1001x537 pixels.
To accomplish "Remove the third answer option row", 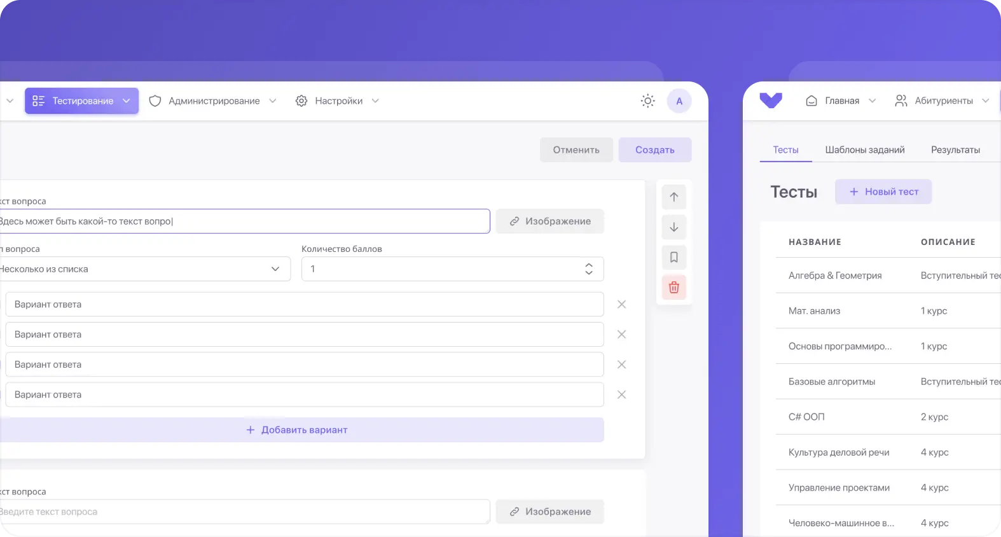I will click(622, 365).
